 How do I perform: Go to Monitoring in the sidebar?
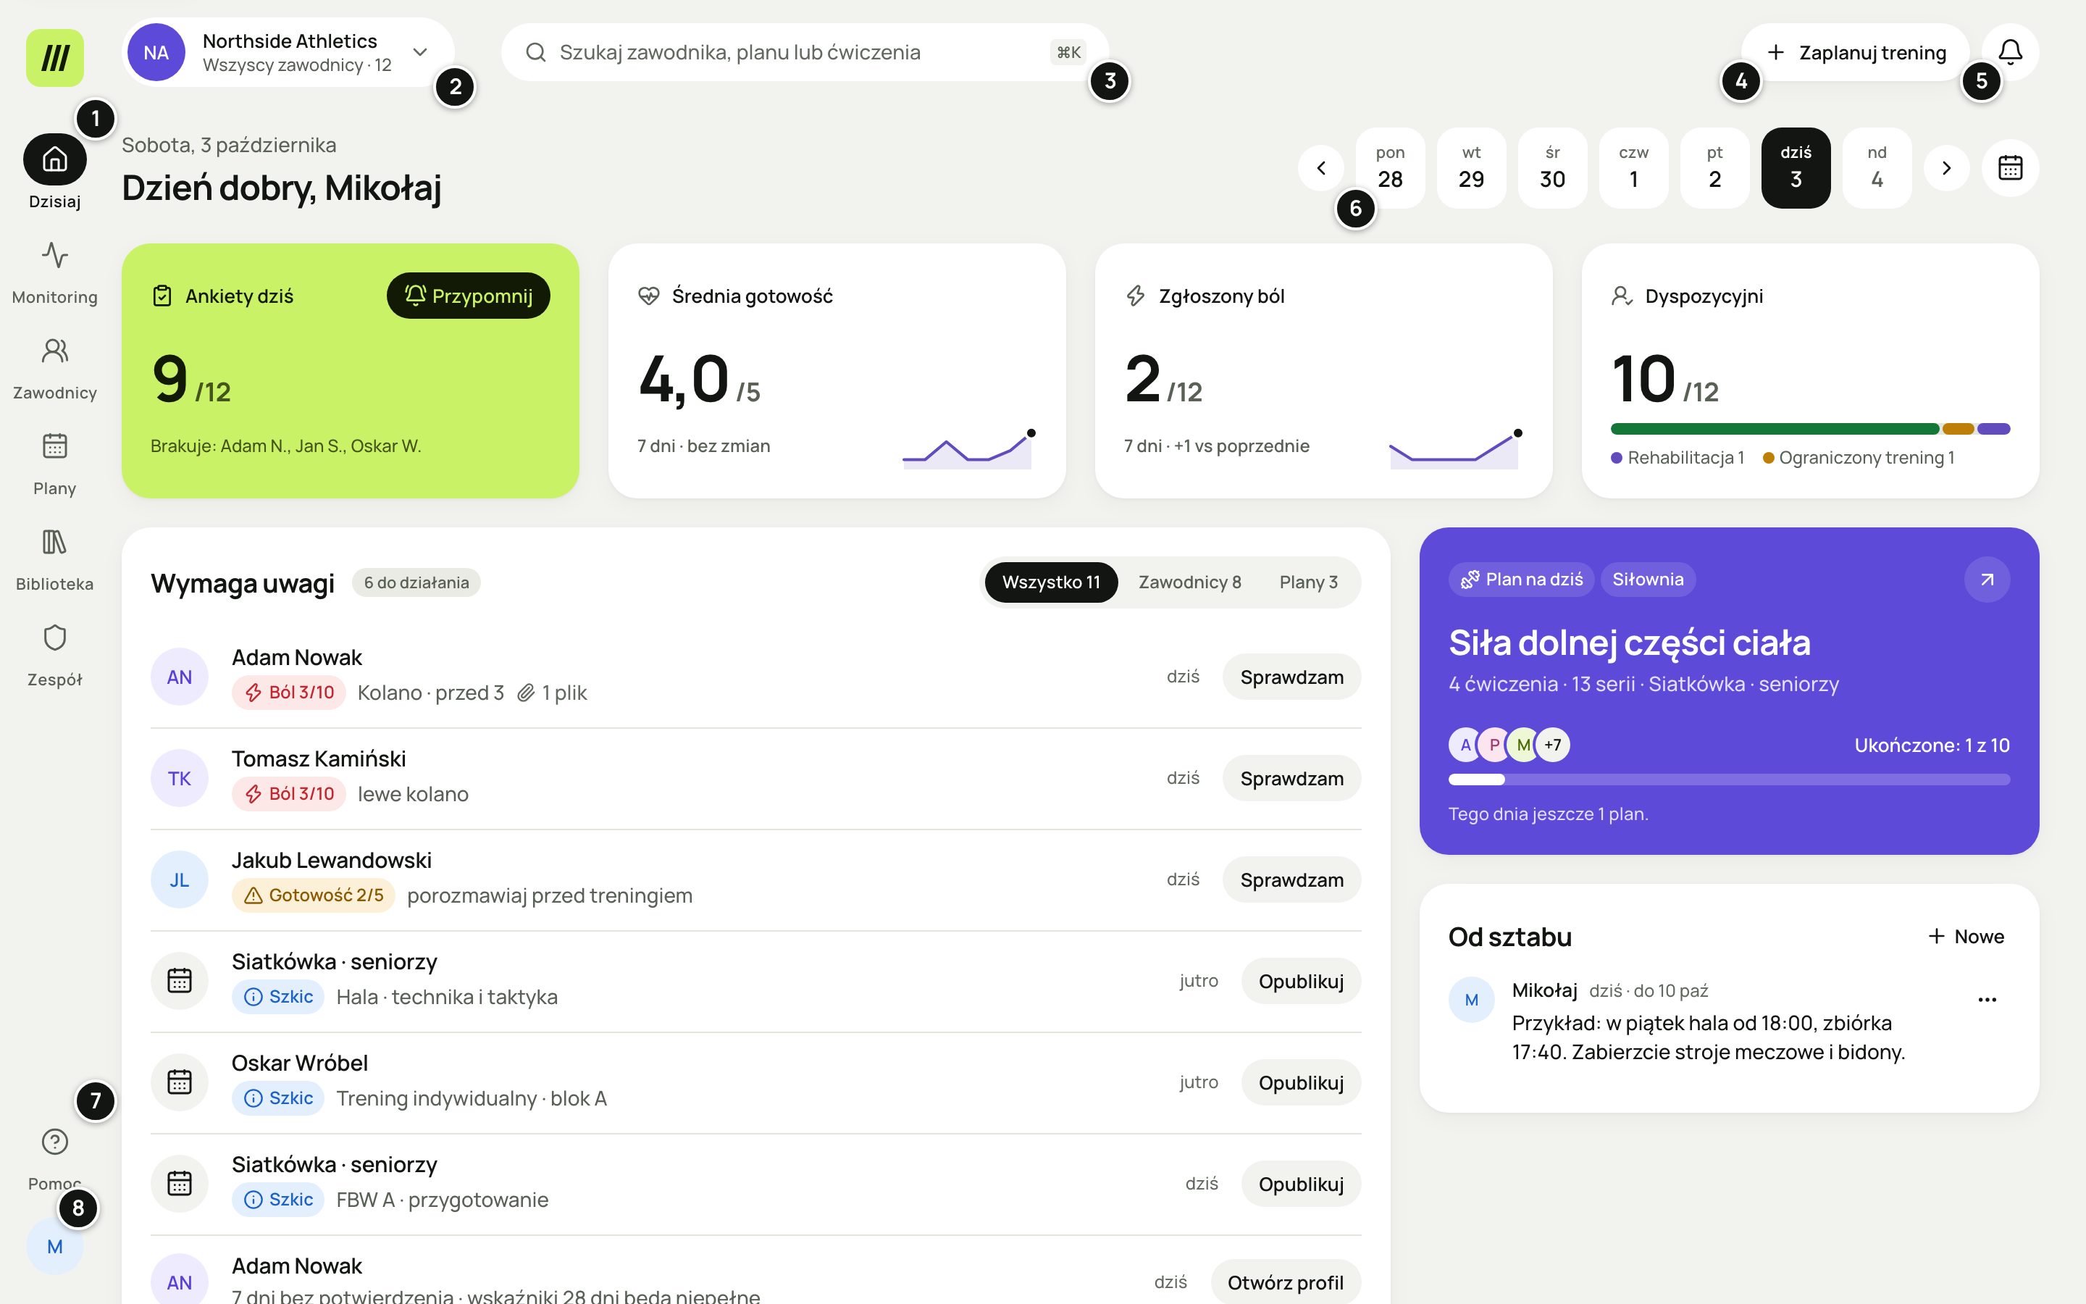click(x=54, y=272)
